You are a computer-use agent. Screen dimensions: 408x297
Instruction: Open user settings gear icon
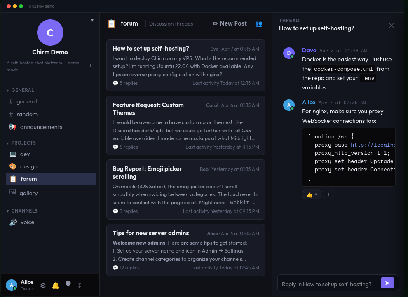(43, 285)
